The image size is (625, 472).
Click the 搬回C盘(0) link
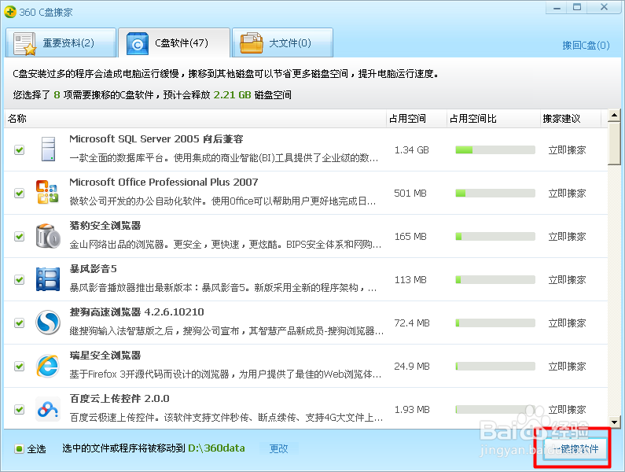pos(586,46)
